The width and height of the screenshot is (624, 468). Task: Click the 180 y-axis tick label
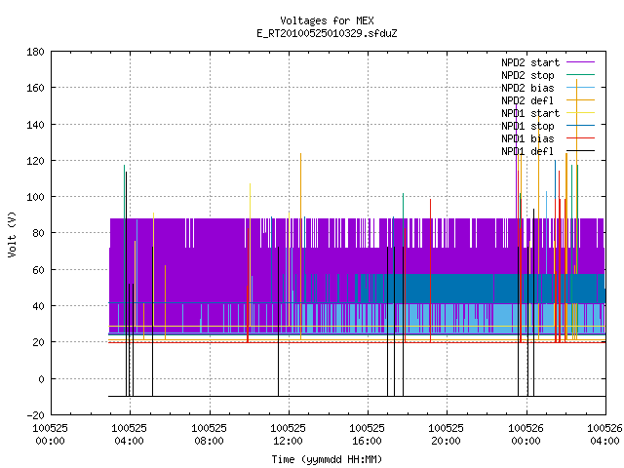coord(35,52)
